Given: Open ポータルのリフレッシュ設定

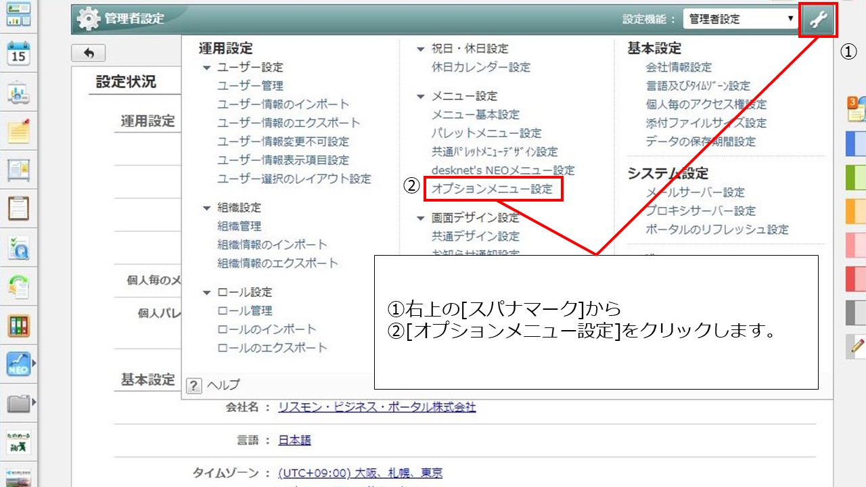Looking at the screenshot, I should 717,229.
